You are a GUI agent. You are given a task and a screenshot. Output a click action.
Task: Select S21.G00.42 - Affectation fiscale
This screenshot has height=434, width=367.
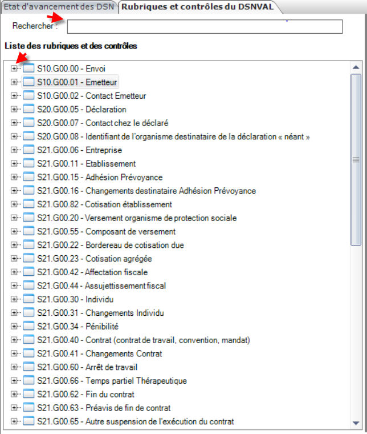point(92,272)
